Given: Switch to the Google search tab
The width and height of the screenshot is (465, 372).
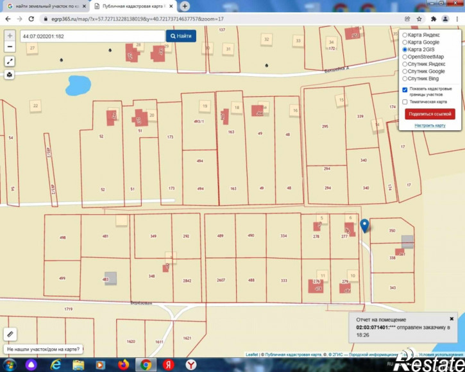Looking at the screenshot, I should coord(47,6).
